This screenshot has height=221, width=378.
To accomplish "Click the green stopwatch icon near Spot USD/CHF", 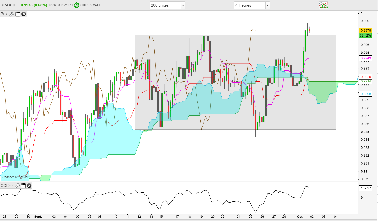I will pyautogui.click(x=77, y=5).
